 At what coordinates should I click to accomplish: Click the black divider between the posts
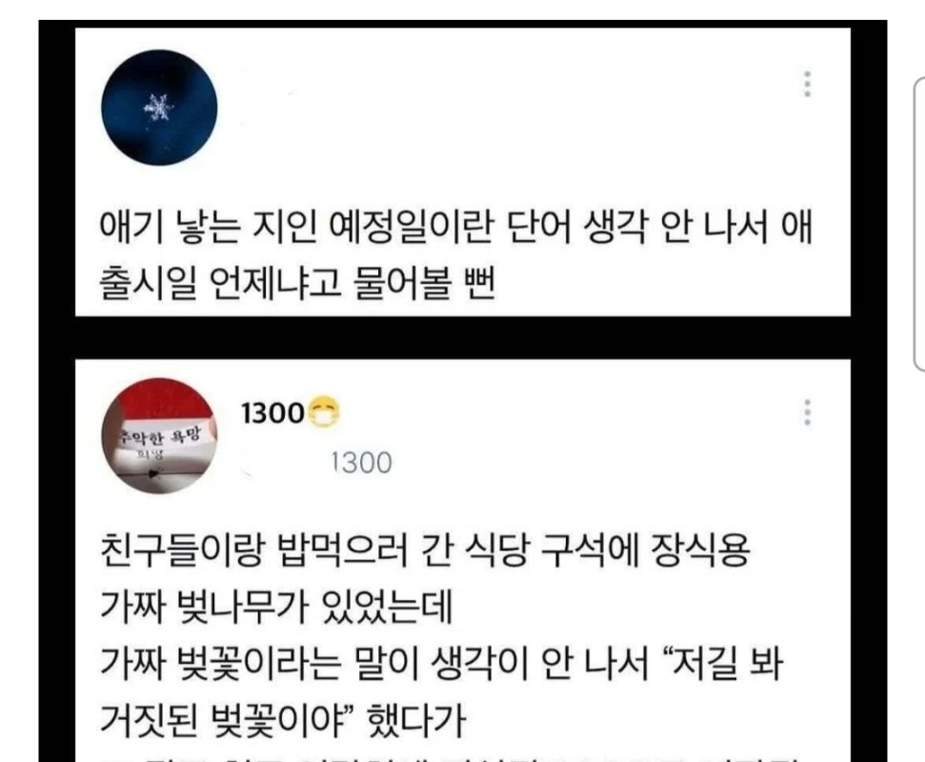(463, 338)
